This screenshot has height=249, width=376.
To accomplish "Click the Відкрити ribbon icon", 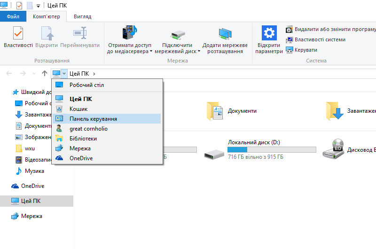I will (47, 33).
